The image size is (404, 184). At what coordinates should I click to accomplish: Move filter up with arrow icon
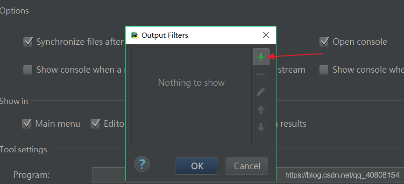point(261,110)
